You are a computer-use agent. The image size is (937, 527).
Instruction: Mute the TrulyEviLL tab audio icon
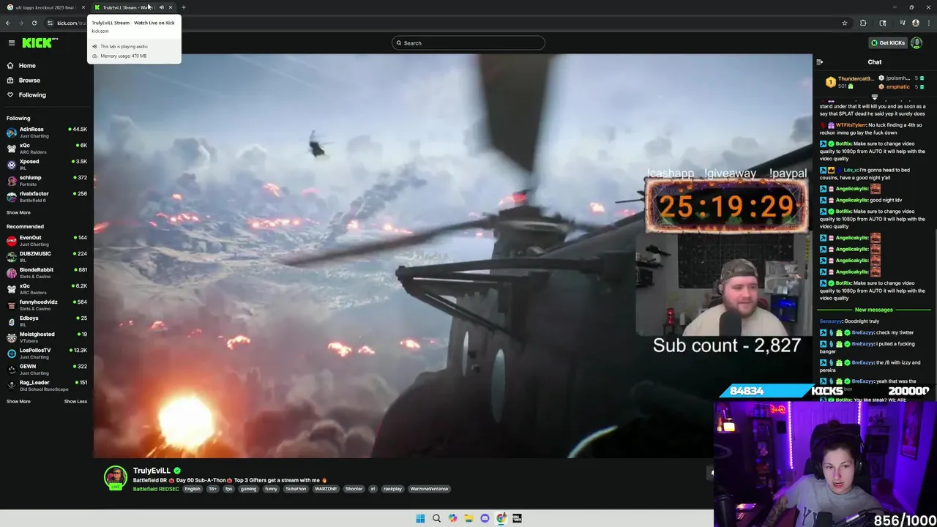point(162,7)
